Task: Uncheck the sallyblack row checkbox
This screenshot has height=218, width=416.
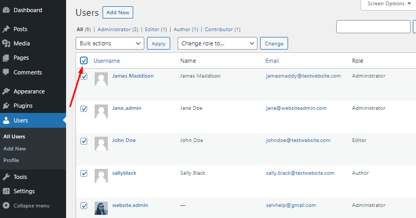Action: pyautogui.click(x=84, y=174)
